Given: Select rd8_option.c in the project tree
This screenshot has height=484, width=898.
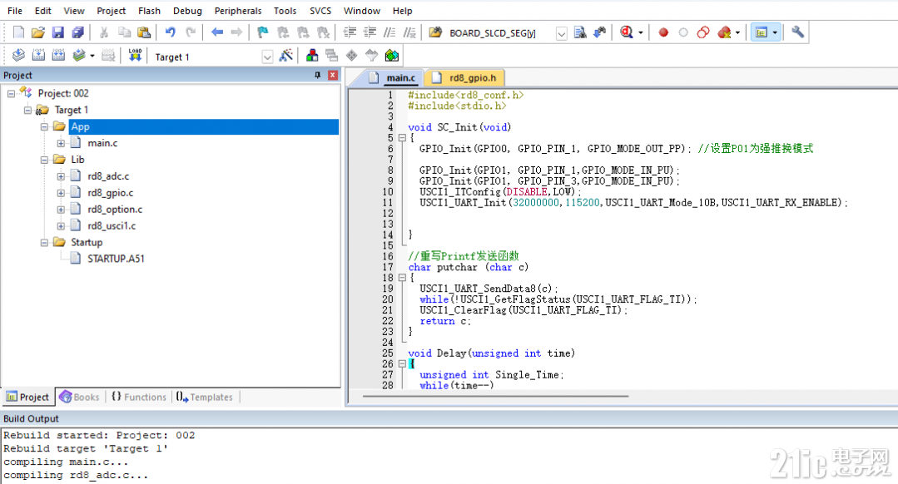Looking at the screenshot, I should tap(115, 210).
